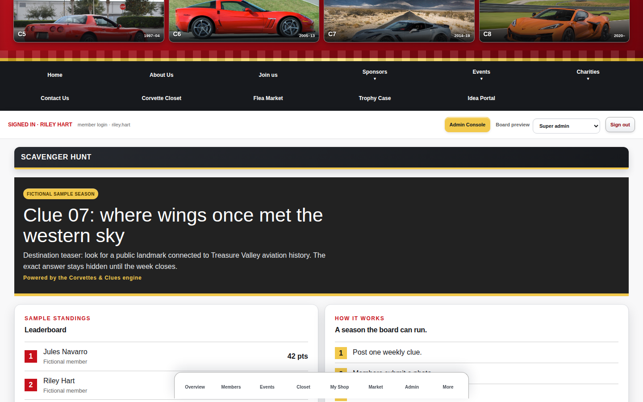Click the Riley Hart leaderboard row
643x402 pixels.
click(x=166, y=385)
